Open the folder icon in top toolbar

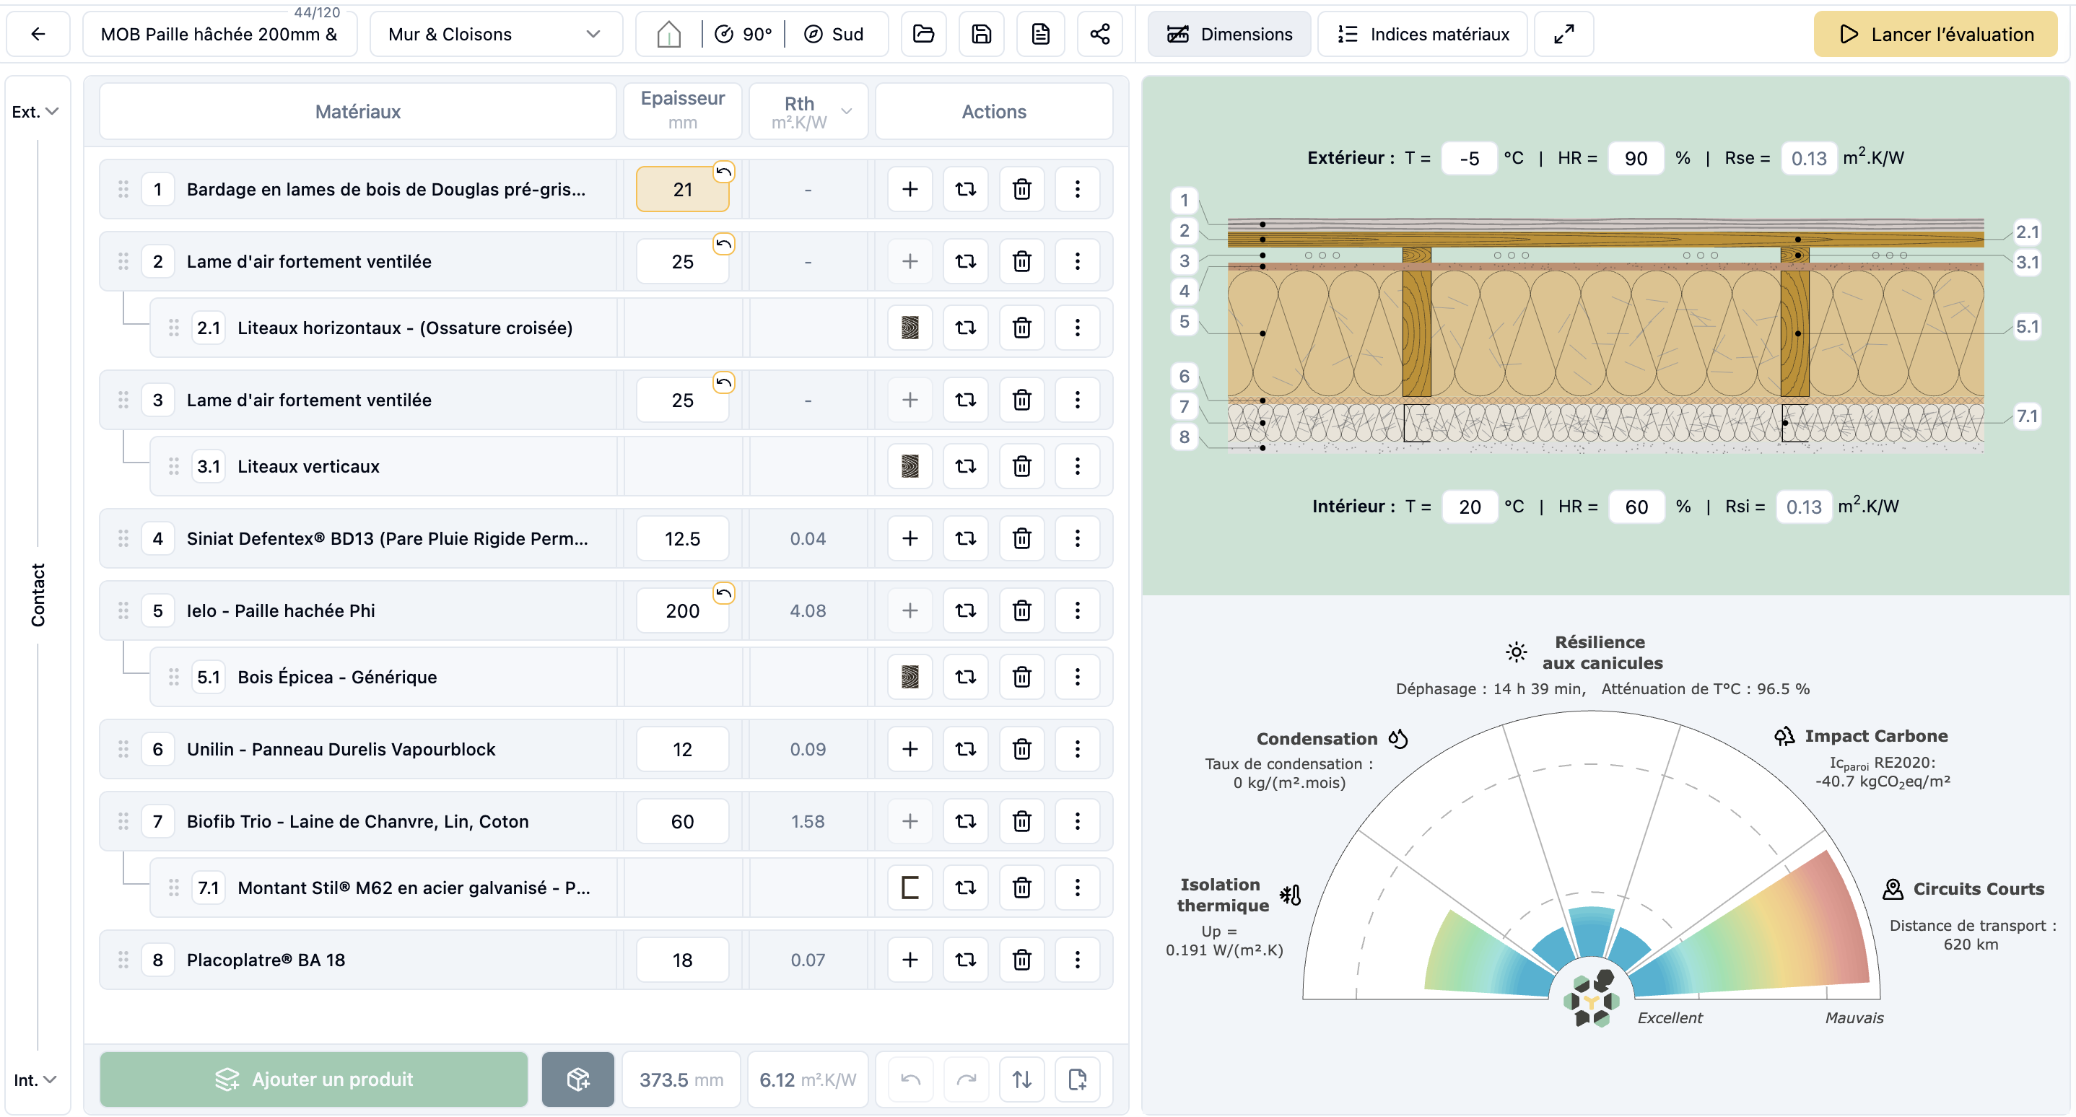923,34
